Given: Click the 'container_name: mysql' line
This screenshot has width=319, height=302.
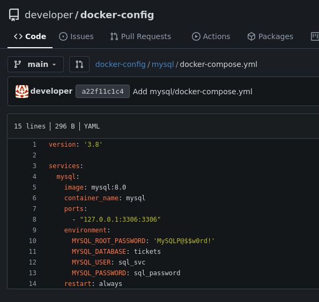Looking at the screenshot, I should [x=105, y=198].
